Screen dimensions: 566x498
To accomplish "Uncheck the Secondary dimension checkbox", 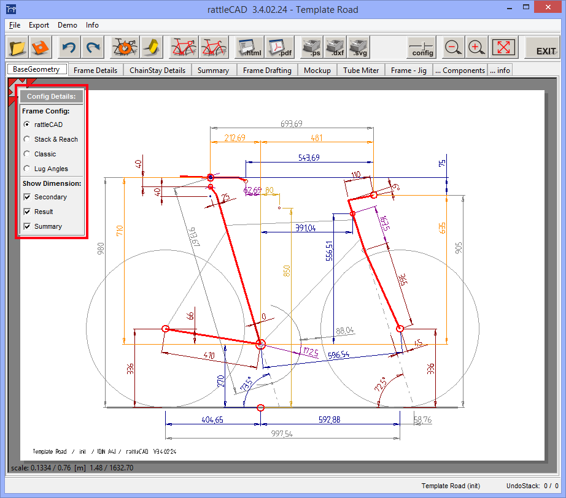I will (27, 197).
